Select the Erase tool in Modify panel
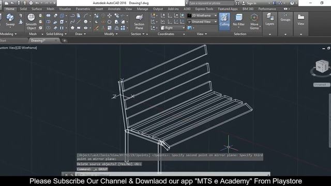The image size is (331, 186). click(96, 28)
